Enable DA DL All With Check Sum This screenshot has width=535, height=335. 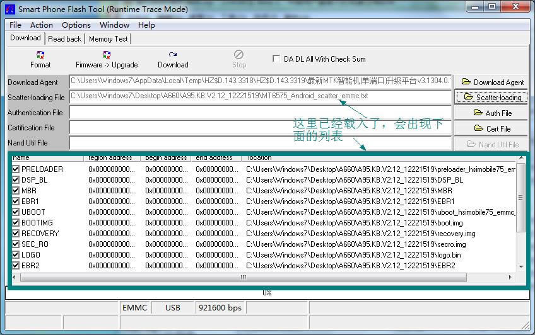pyautogui.click(x=276, y=59)
